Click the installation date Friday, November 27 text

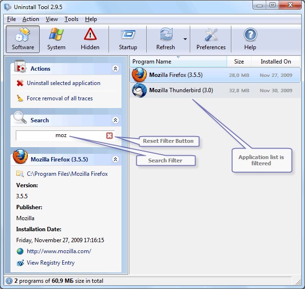(x=60, y=240)
